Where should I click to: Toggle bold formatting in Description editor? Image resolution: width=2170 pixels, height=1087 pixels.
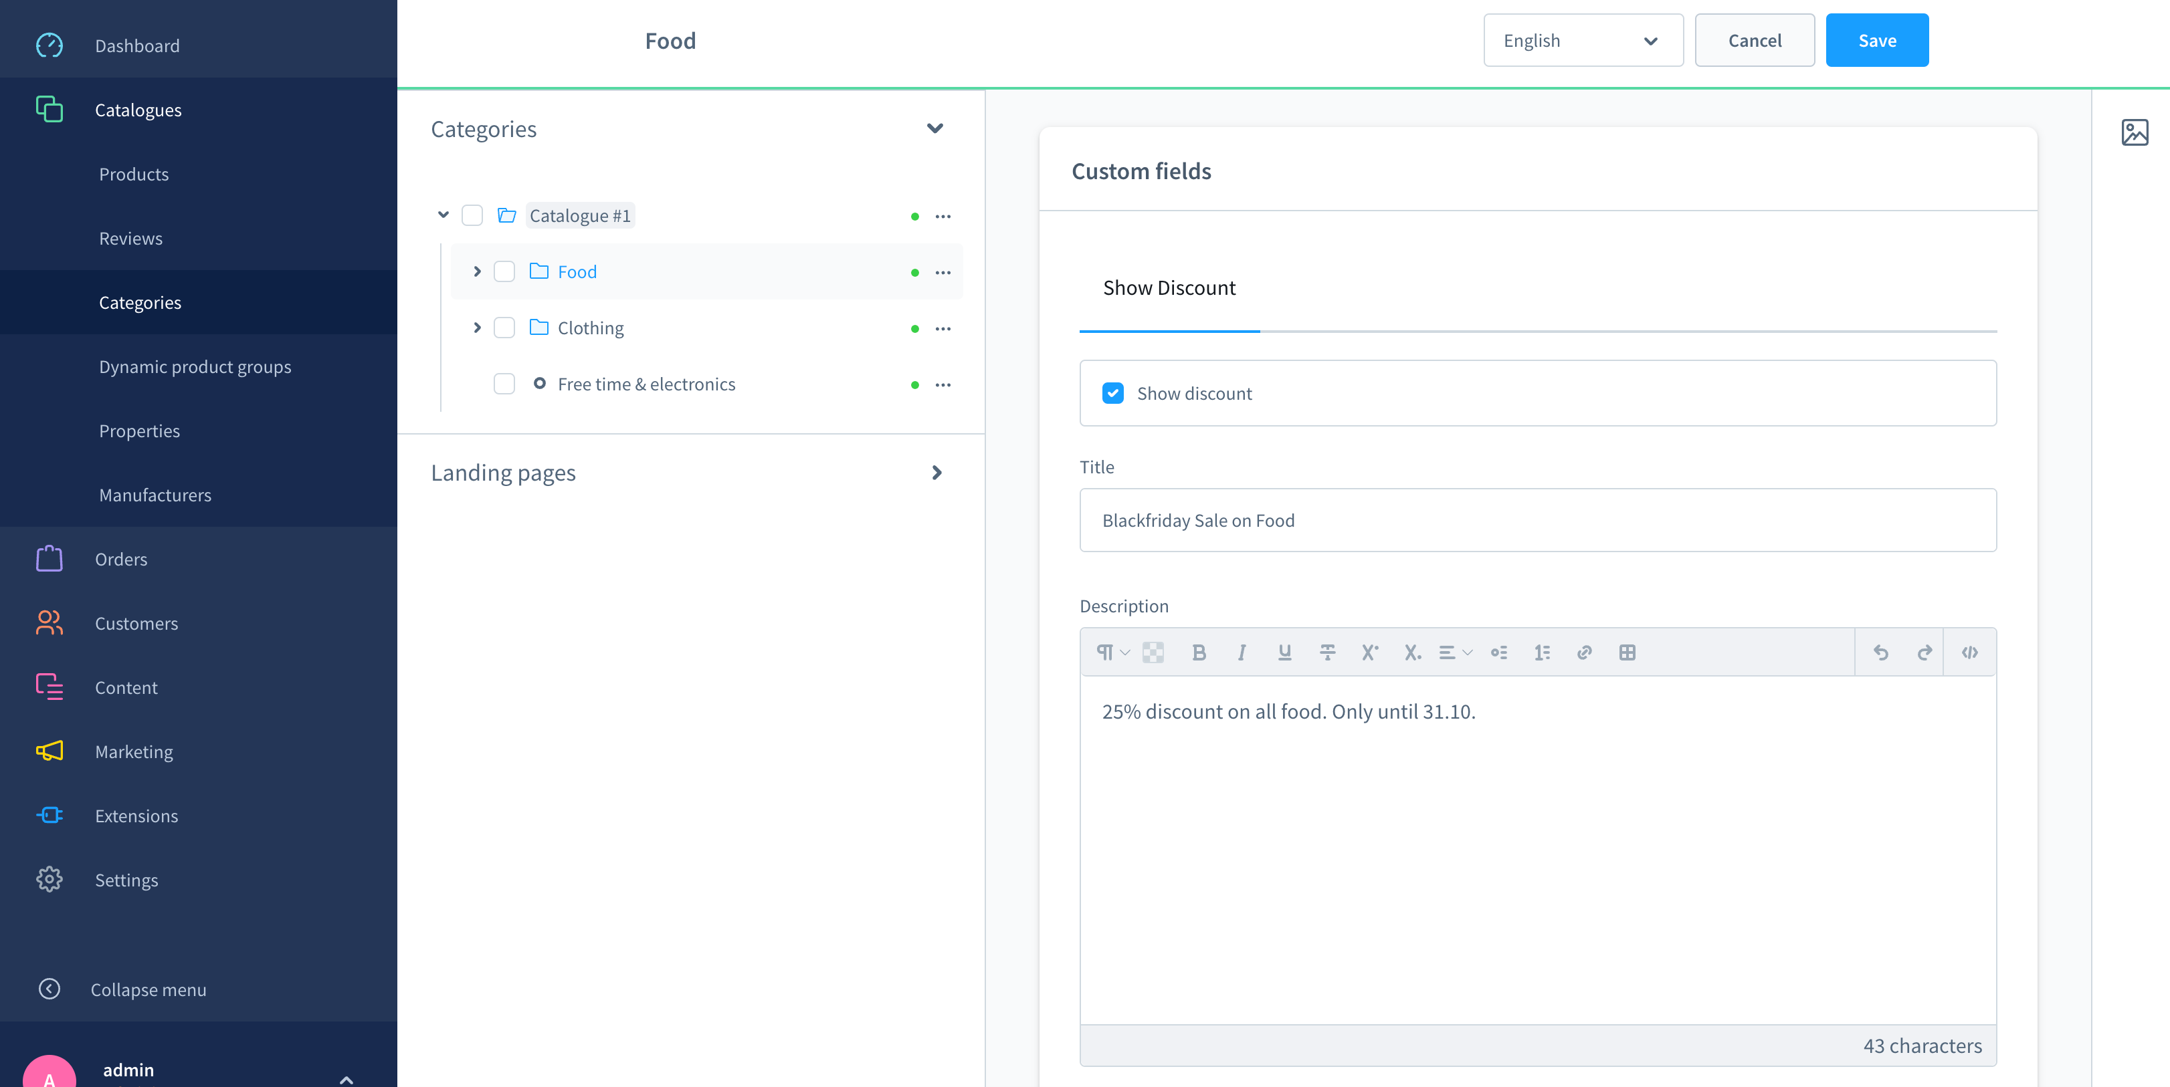(x=1199, y=652)
